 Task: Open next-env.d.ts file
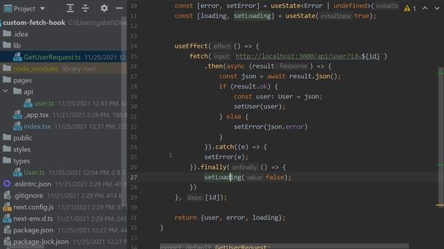coord(33,219)
